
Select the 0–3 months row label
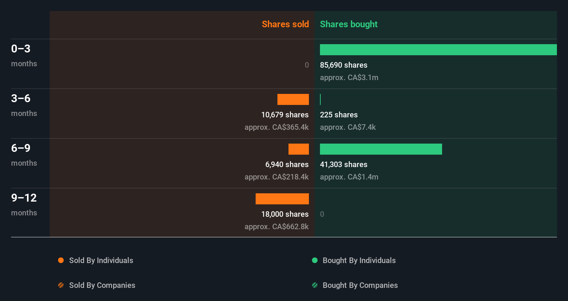24,55
